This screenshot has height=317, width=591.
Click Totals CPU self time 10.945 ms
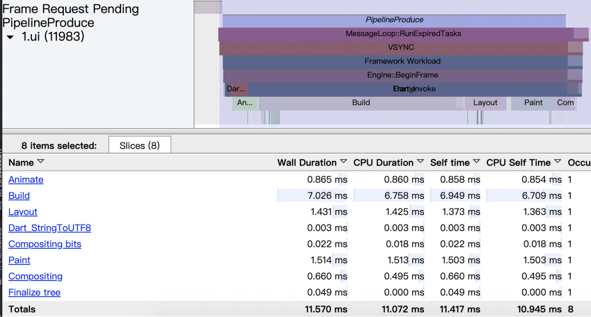click(x=540, y=309)
